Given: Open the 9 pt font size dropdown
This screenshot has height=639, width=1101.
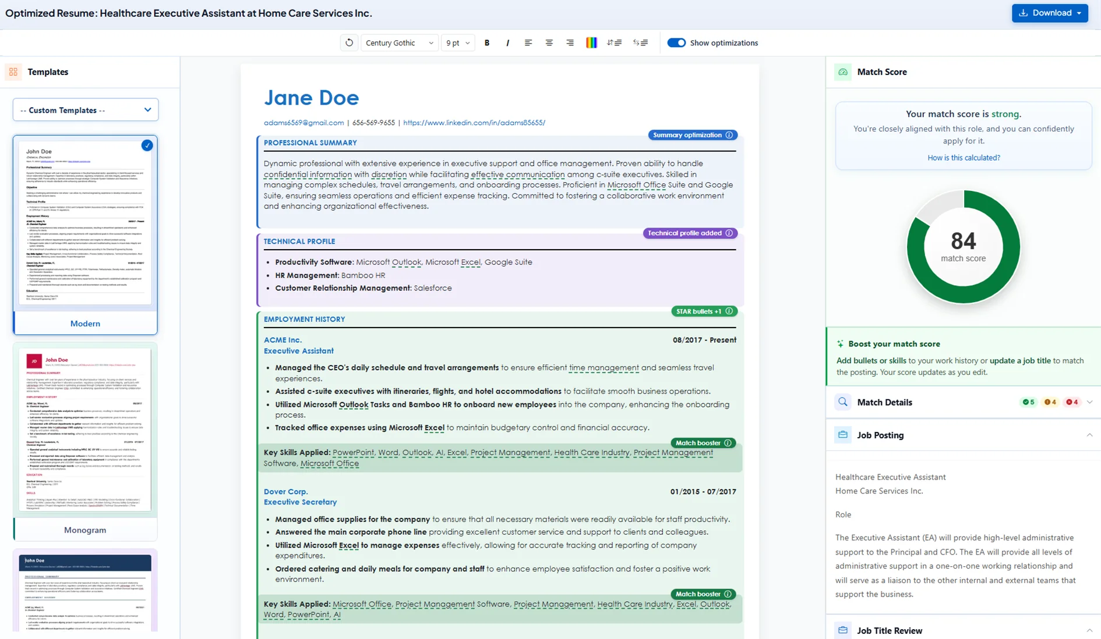Looking at the screenshot, I should 458,42.
